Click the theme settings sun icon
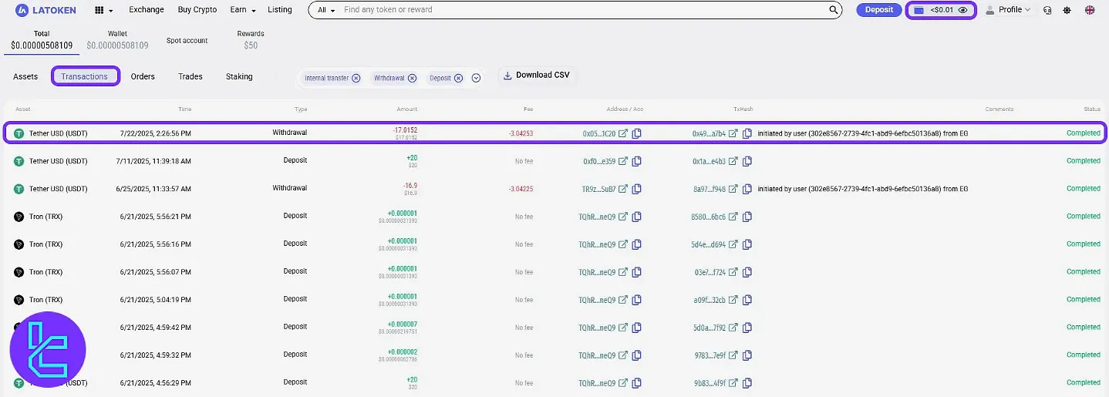The height and width of the screenshot is (397, 1109). click(1067, 10)
